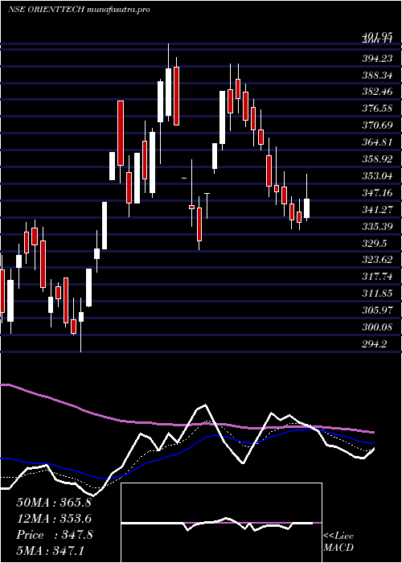Select the 353.04 price level label
The width and height of the screenshot is (402, 563).
click(x=377, y=176)
